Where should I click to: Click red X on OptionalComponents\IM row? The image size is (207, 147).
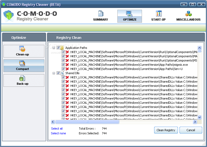(x=67, y=52)
